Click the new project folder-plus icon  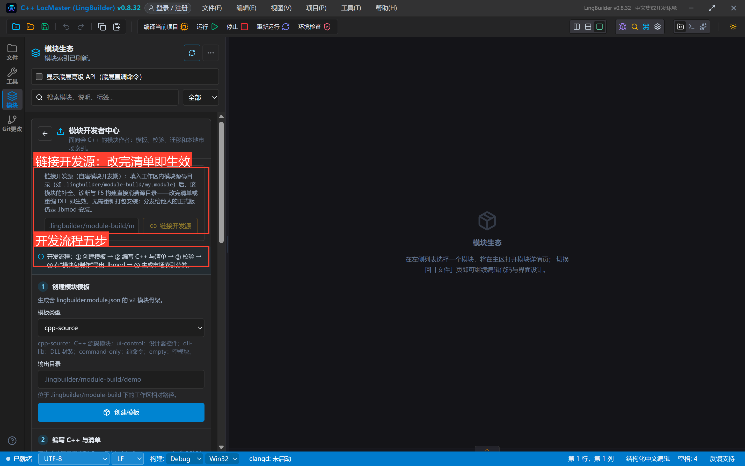click(x=16, y=27)
